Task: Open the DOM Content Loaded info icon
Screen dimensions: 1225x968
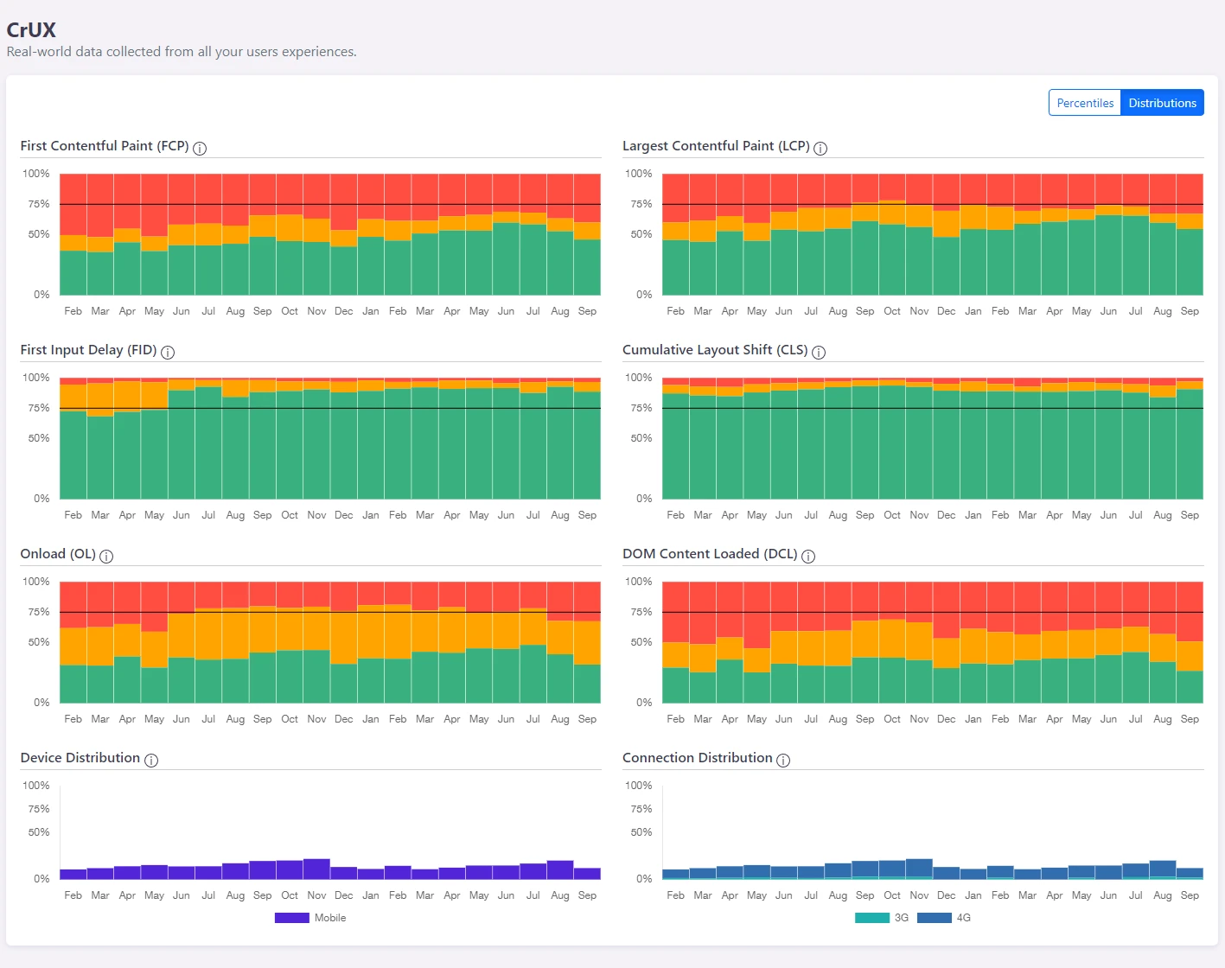Action: [808, 556]
